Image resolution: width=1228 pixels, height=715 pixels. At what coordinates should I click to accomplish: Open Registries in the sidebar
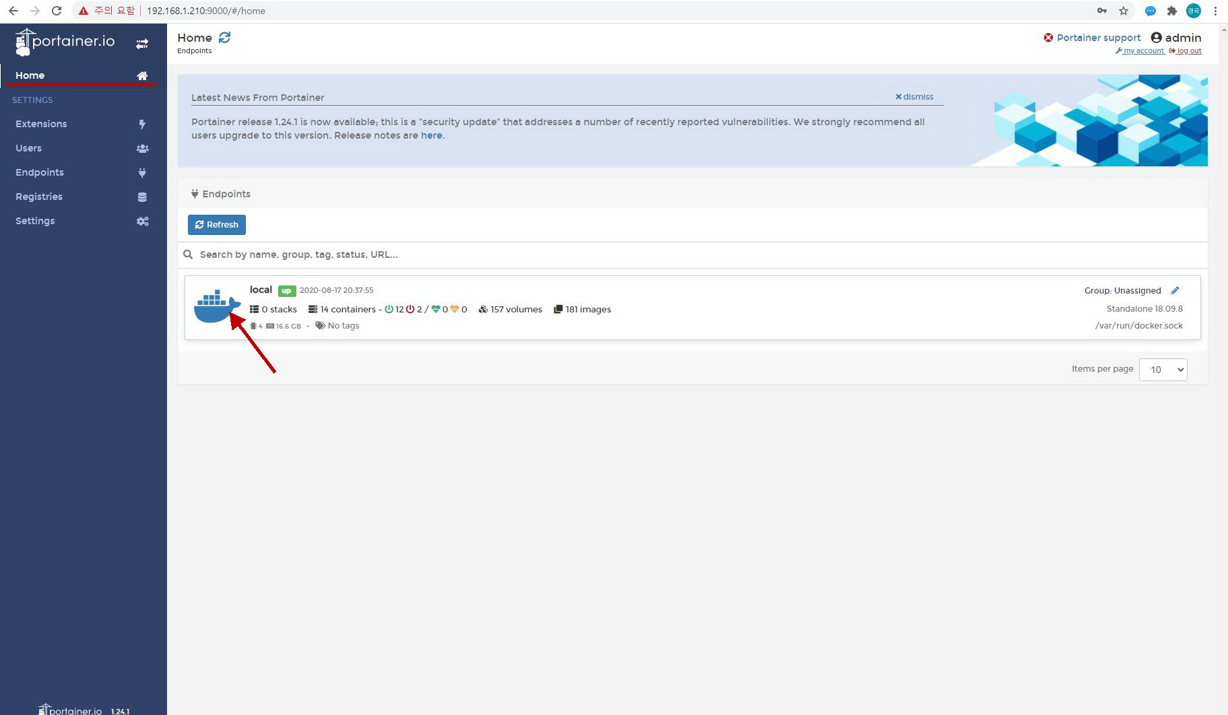click(84, 197)
